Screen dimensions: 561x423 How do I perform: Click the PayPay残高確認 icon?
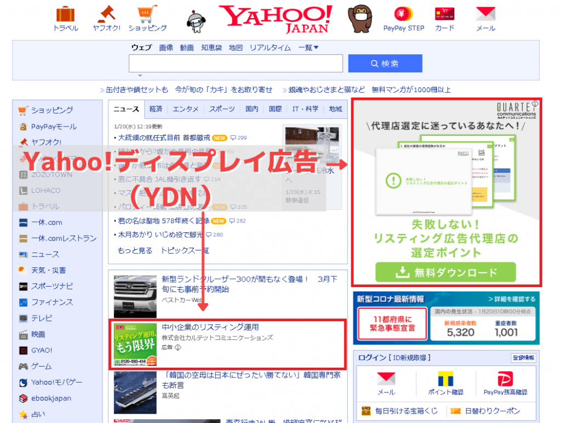(505, 379)
